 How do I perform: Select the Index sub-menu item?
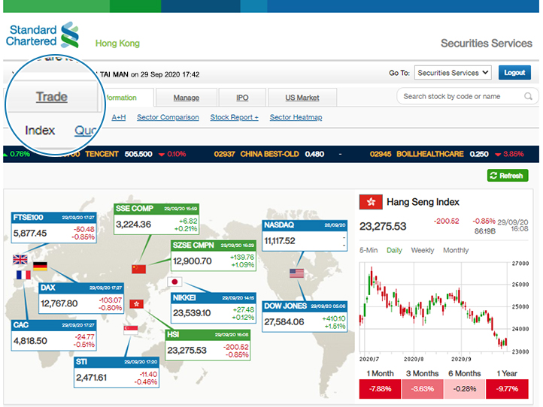[40, 131]
